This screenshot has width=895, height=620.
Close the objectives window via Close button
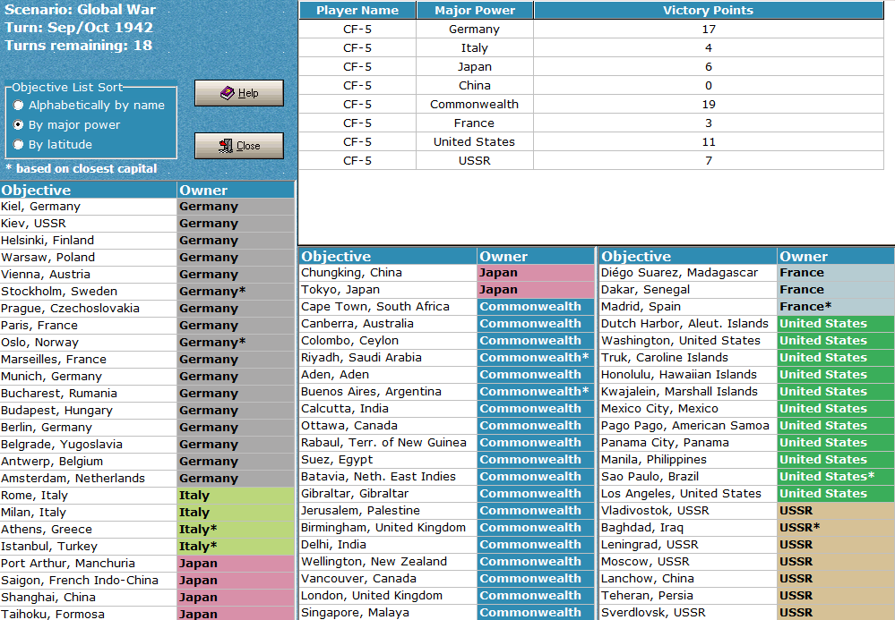[239, 146]
